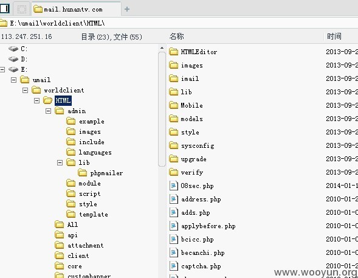Select the worldclient folder icon in tree
This screenshot has width=358, height=278.
(x=36, y=90)
